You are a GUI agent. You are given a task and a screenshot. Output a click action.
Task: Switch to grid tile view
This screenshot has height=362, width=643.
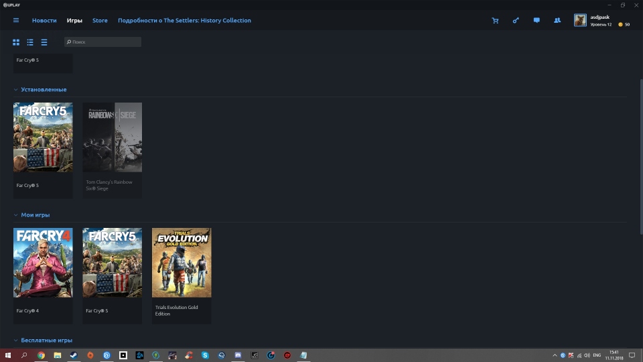click(x=16, y=42)
